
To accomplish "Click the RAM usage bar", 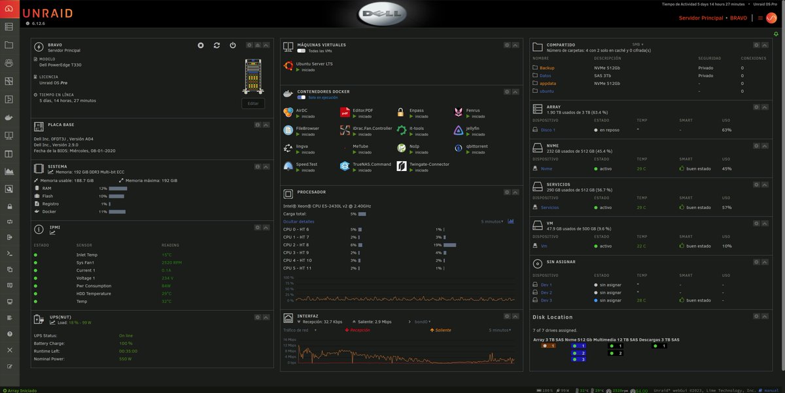I will (118, 188).
